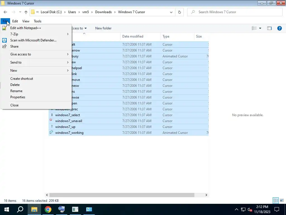Toggle the preview pane icon
The image size is (286, 215).
point(270,28)
